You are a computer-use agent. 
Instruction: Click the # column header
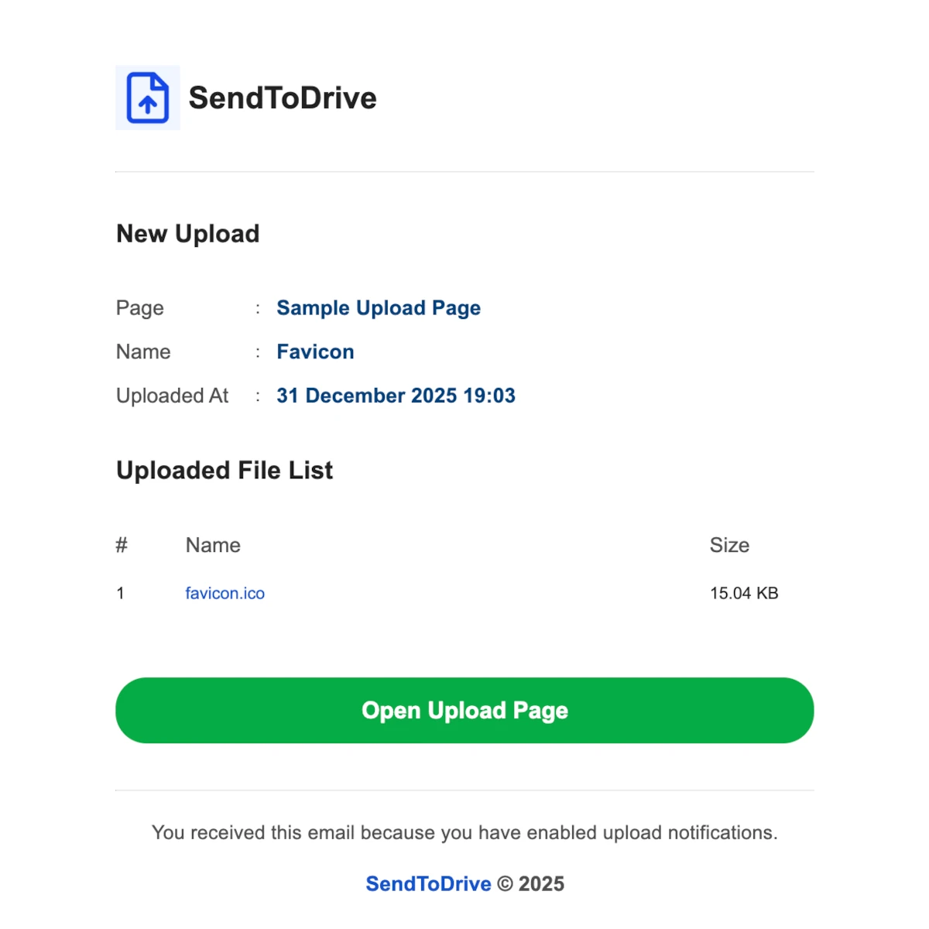coord(122,546)
